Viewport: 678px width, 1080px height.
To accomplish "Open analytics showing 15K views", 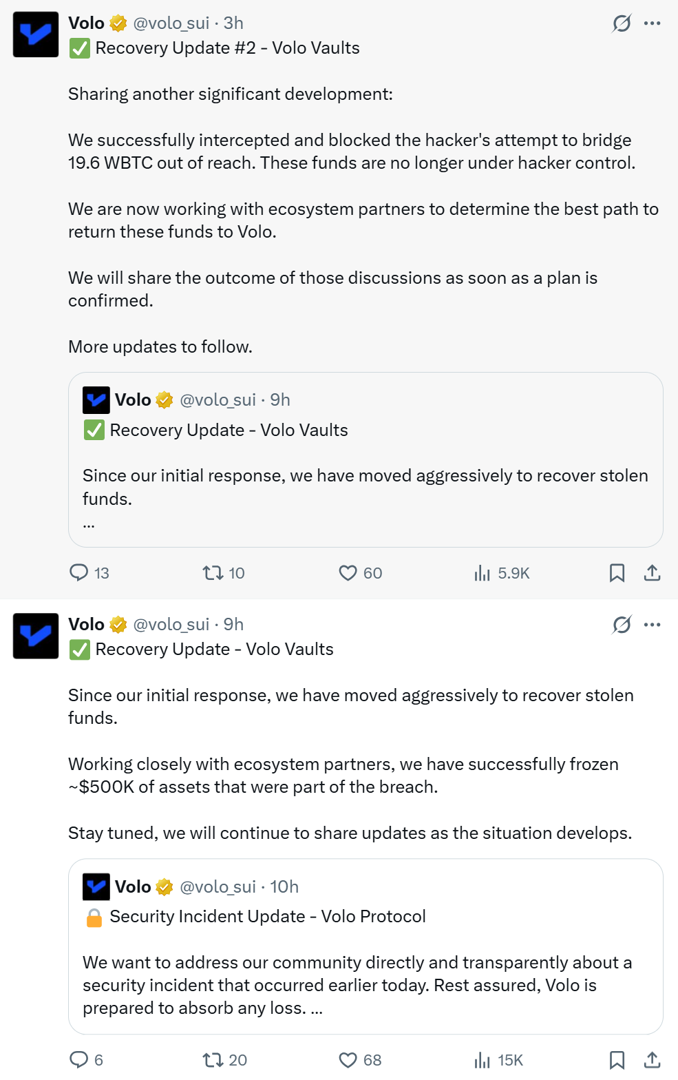I will coord(480,1060).
